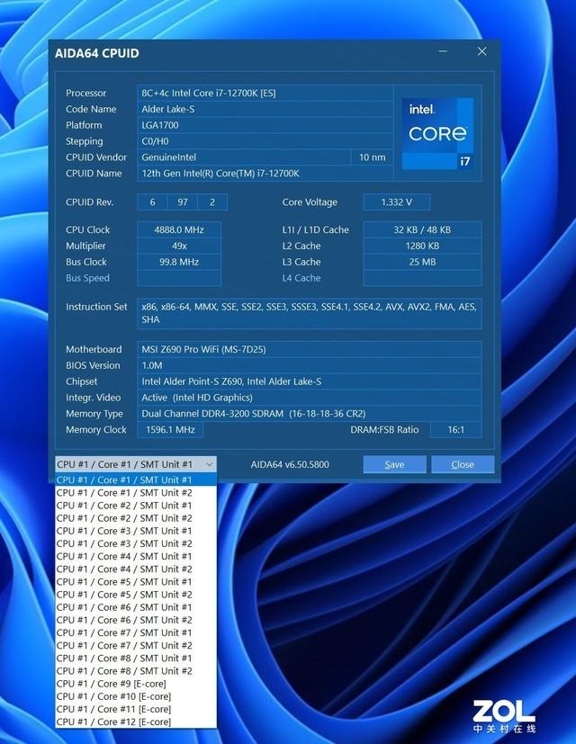Click the Motherboard value MSI Z690 Pro WiFi
This screenshot has width=576, height=744.
(309, 349)
